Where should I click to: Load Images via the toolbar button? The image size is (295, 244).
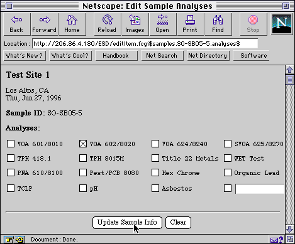coord(135,24)
